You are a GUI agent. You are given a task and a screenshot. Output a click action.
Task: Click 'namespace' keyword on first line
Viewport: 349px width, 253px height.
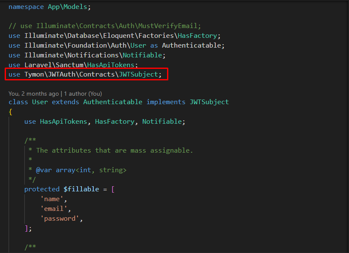pos(26,7)
